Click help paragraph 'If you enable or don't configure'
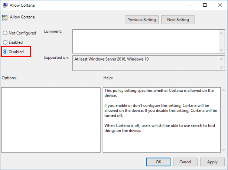228x170 pixels. tap(160, 111)
